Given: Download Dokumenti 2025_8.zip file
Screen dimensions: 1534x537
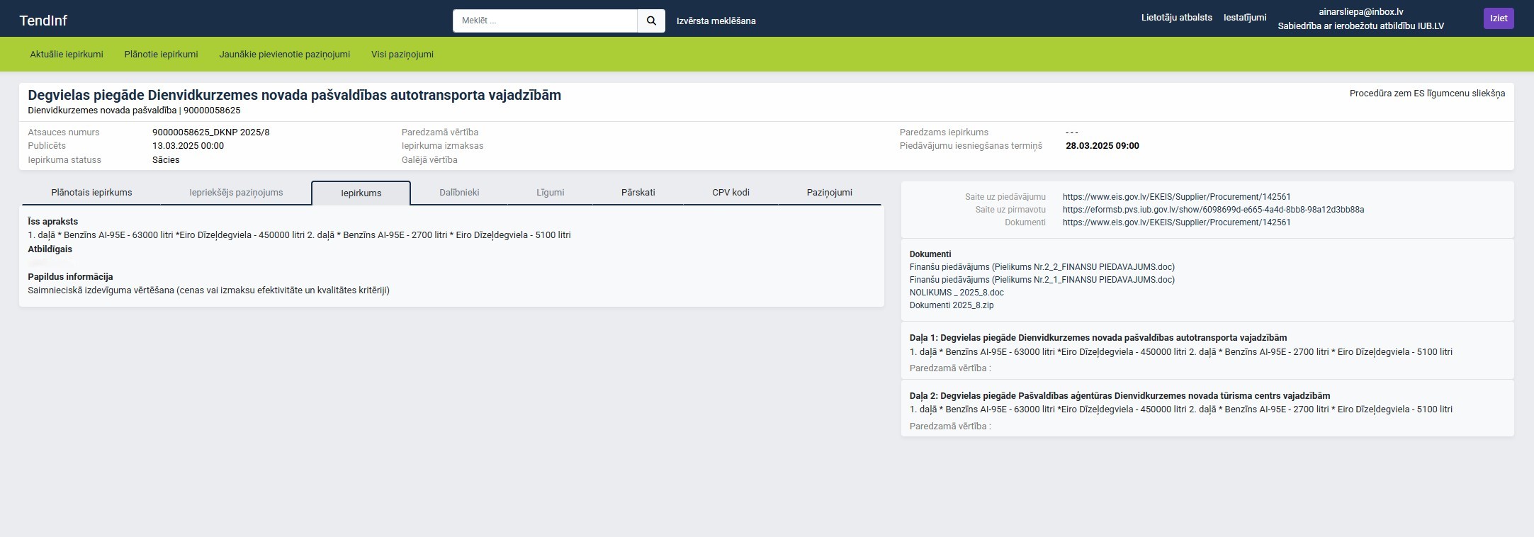Looking at the screenshot, I should 952,305.
